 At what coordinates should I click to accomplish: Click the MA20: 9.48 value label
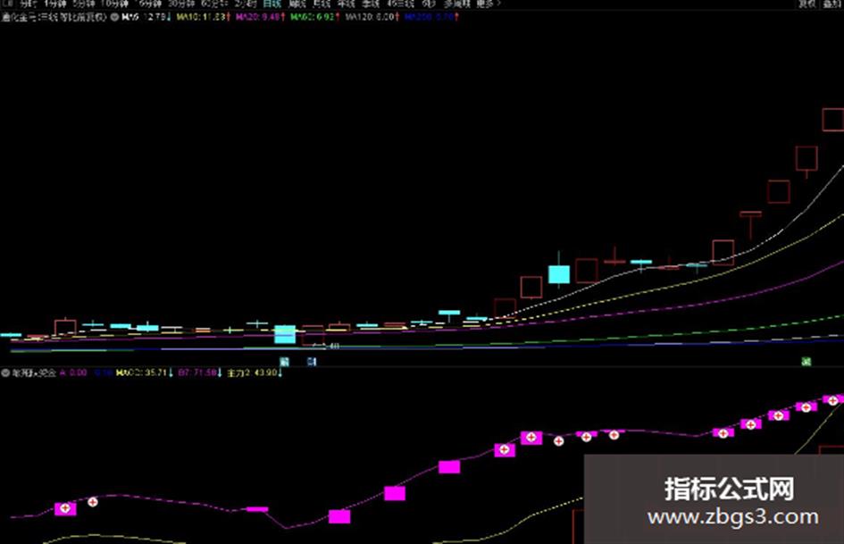[260, 17]
